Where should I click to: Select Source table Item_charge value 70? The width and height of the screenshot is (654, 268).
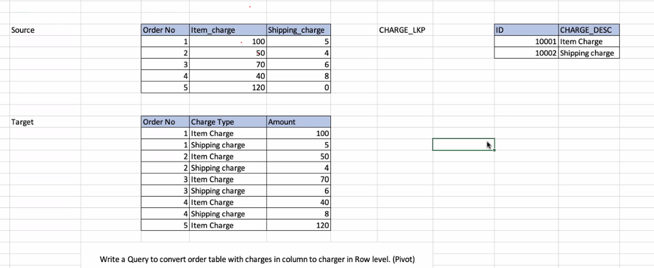(228, 65)
